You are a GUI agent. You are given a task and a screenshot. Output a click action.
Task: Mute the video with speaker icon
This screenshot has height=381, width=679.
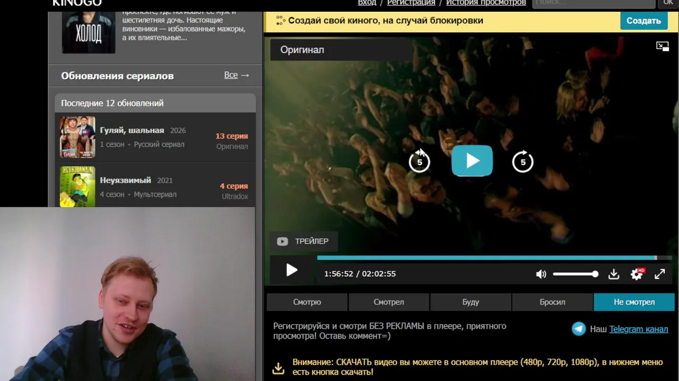click(x=541, y=274)
